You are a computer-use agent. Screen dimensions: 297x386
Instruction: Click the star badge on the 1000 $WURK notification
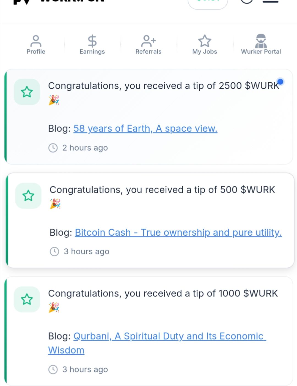pos(27,300)
